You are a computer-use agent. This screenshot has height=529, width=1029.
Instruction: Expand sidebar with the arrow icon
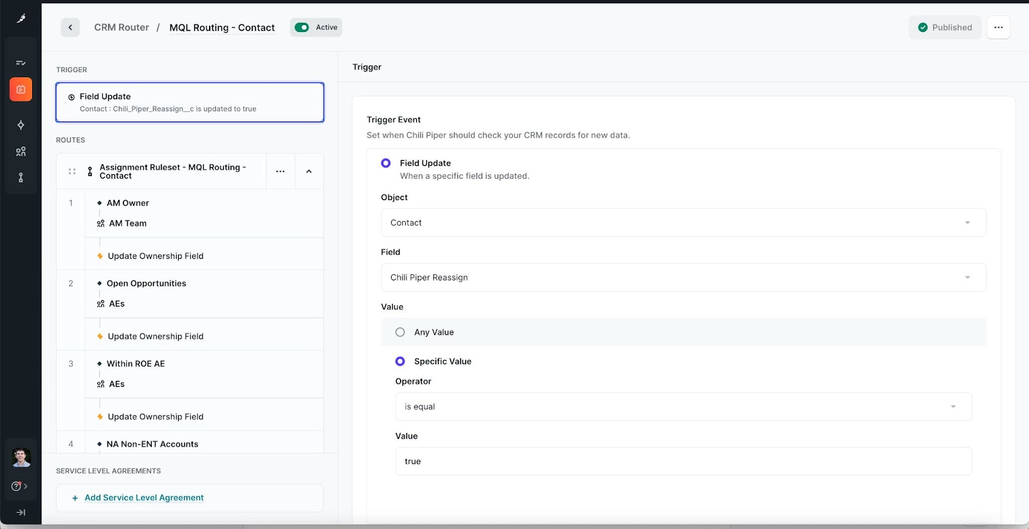pyautogui.click(x=21, y=512)
